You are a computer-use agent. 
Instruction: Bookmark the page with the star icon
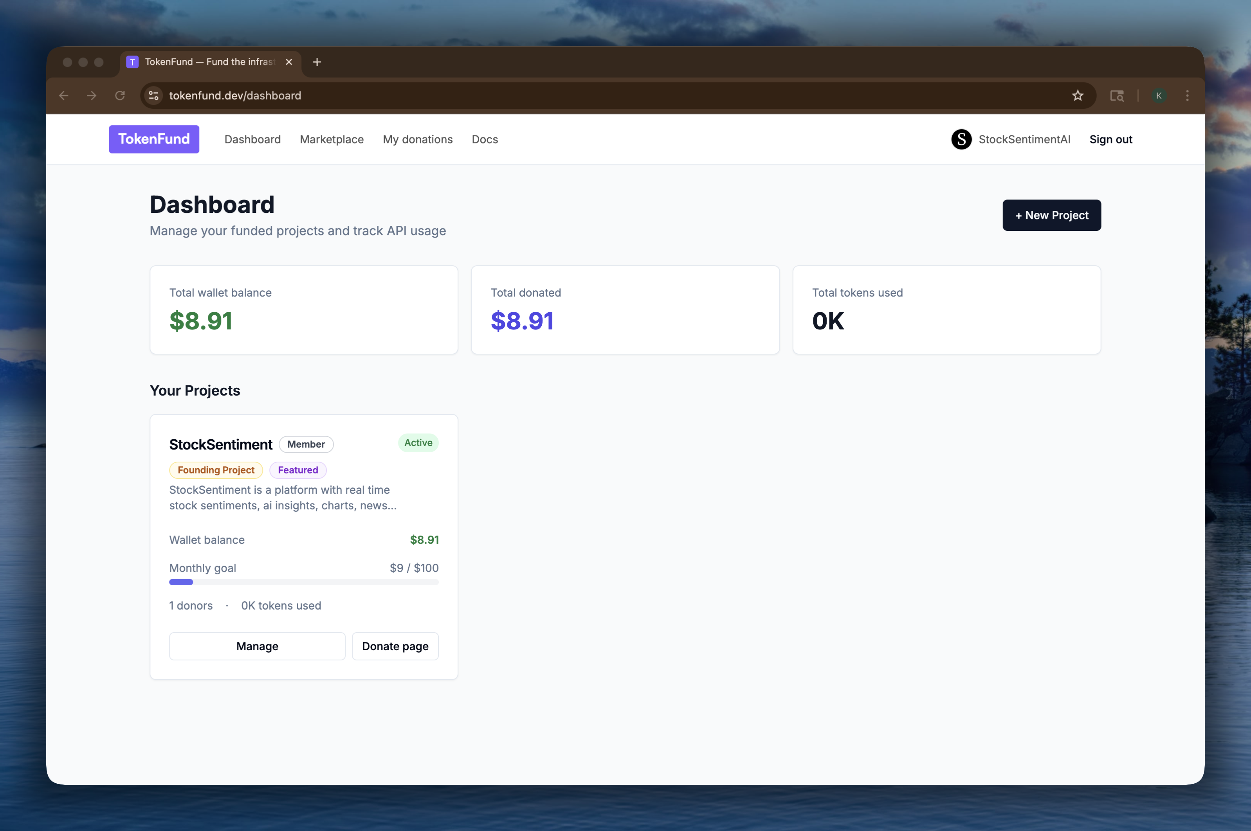pyautogui.click(x=1078, y=96)
